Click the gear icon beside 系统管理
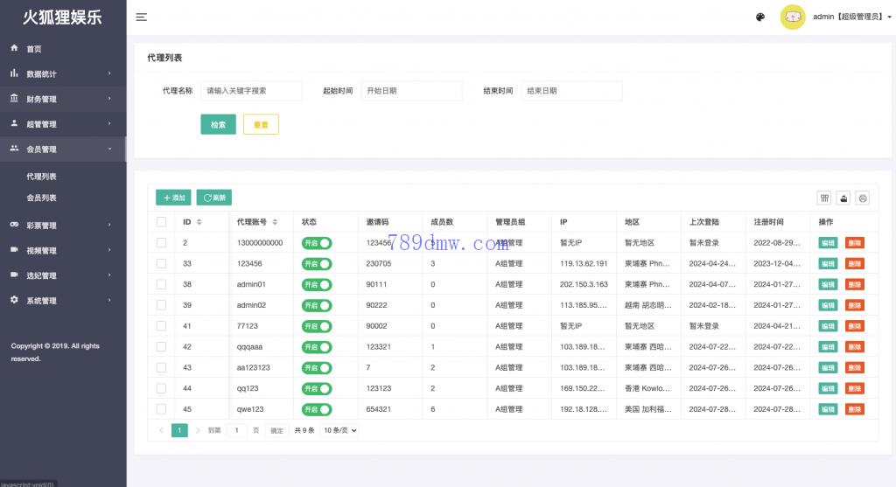Viewport: 896px width, 487px height. tap(14, 300)
